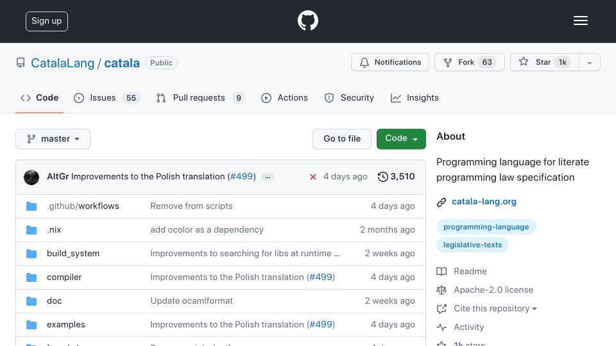Click the examples folder icon
Screen dimensions: 616x346
point(31,325)
